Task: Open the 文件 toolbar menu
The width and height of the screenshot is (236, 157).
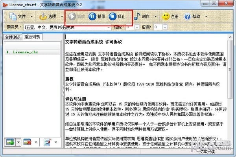Action: [x=18, y=17]
